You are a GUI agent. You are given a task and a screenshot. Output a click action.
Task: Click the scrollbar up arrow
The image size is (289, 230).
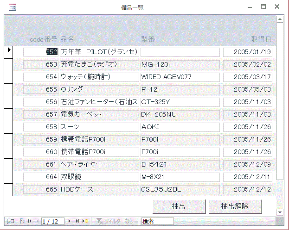click(x=280, y=19)
